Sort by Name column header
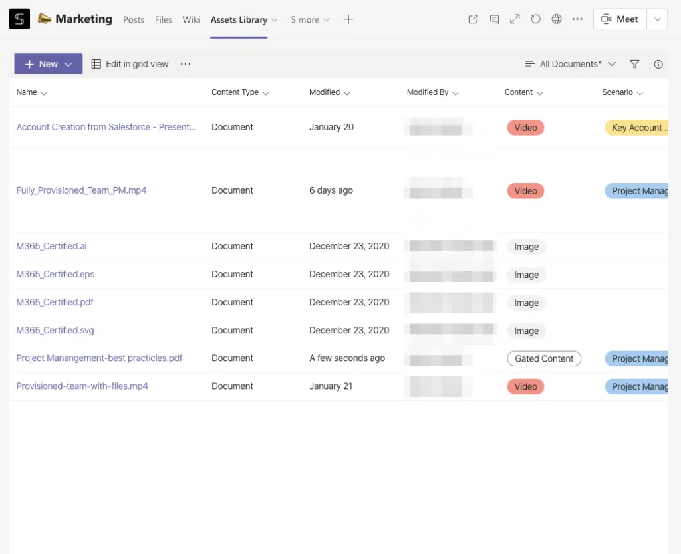The height and width of the screenshot is (554, 681). coord(31,92)
